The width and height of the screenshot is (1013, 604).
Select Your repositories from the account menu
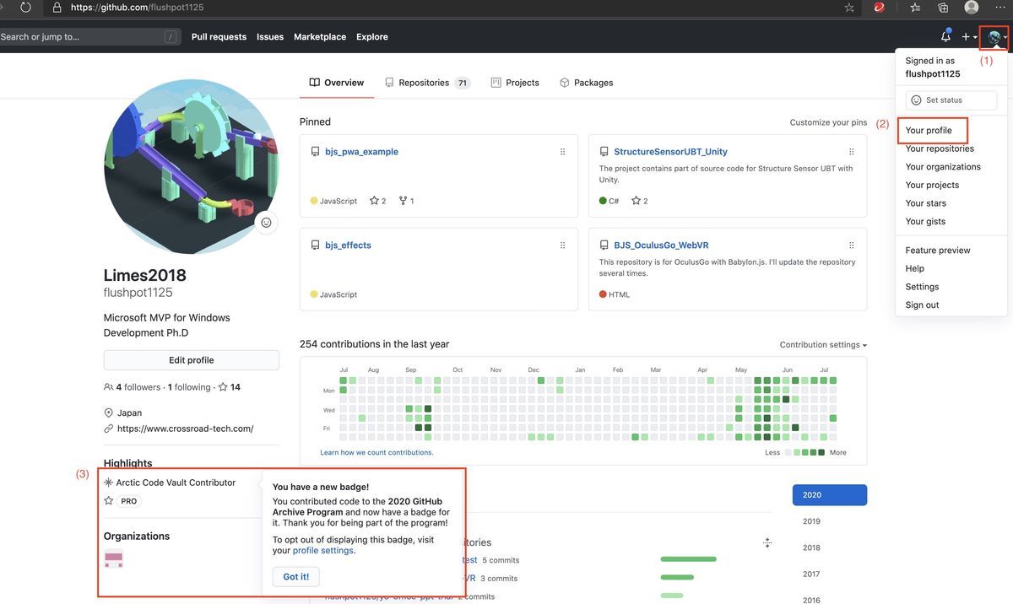click(940, 147)
